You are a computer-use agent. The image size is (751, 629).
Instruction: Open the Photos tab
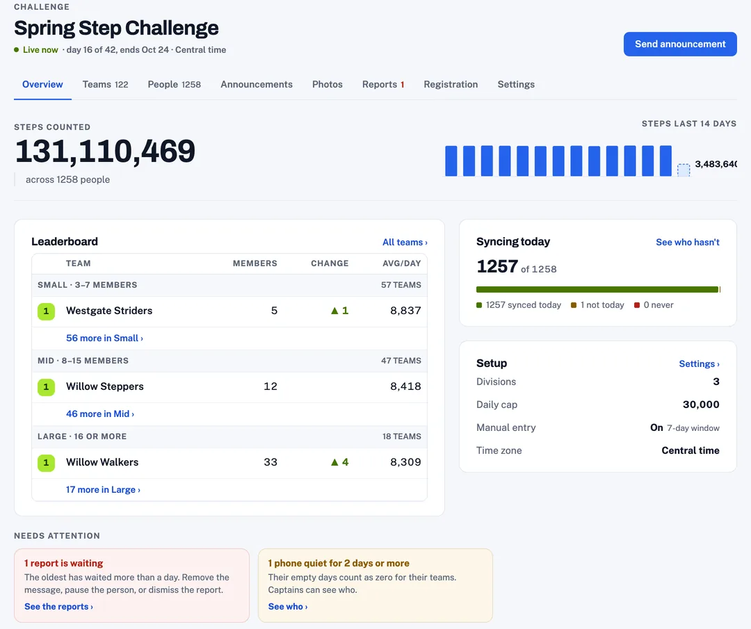click(x=327, y=84)
